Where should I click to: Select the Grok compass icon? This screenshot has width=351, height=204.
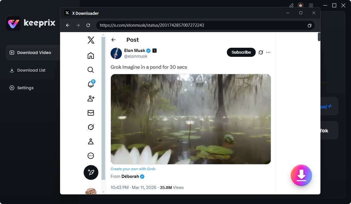pyautogui.click(x=91, y=127)
